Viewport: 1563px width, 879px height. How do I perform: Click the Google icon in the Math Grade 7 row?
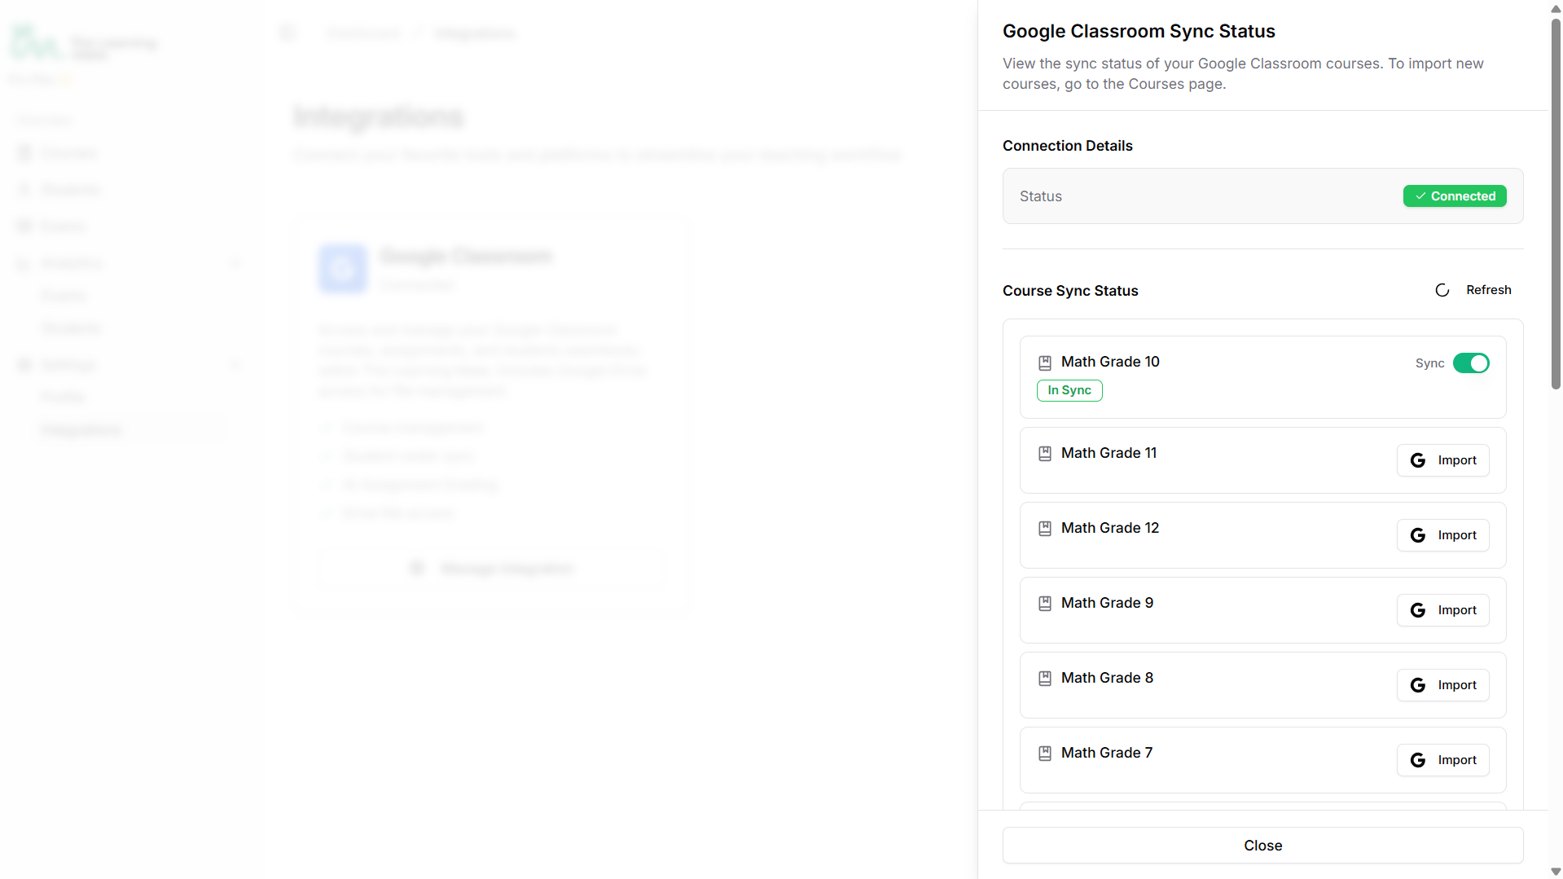(1418, 760)
